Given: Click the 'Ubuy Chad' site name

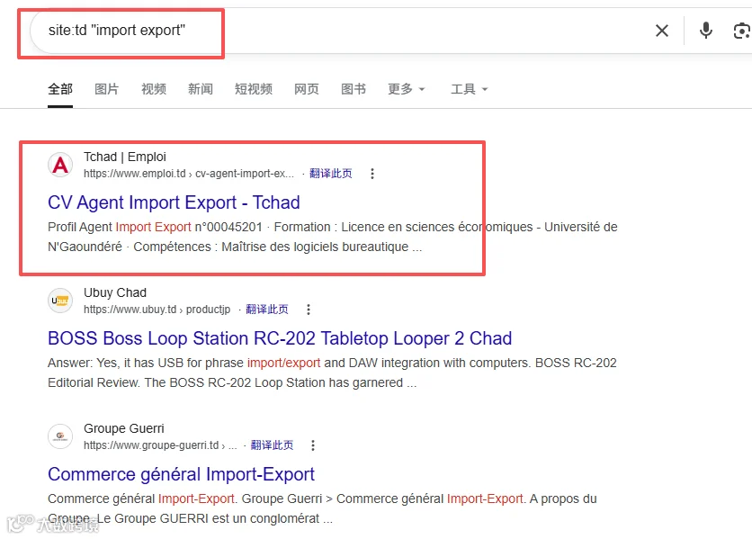Looking at the screenshot, I should pyautogui.click(x=115, y=292).
